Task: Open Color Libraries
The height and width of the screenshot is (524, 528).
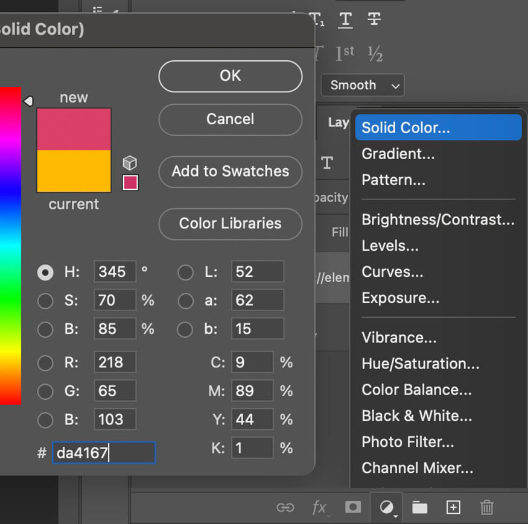Action: 231,224
